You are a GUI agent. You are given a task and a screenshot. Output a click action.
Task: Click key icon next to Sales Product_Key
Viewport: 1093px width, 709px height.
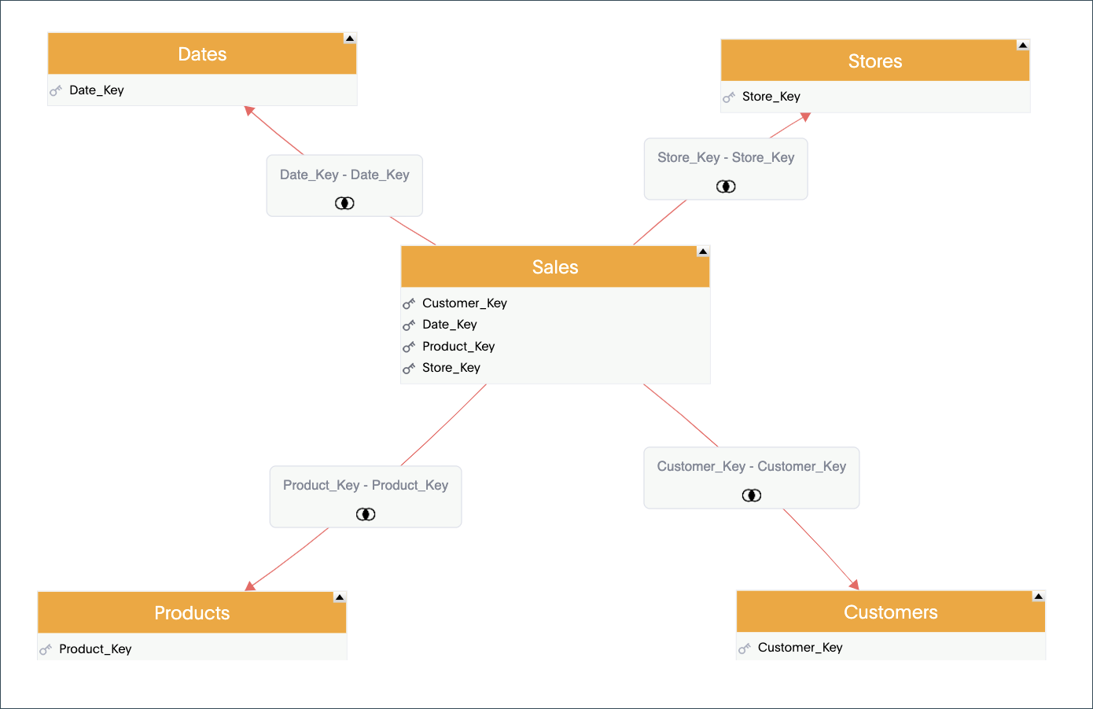point(409,347)
